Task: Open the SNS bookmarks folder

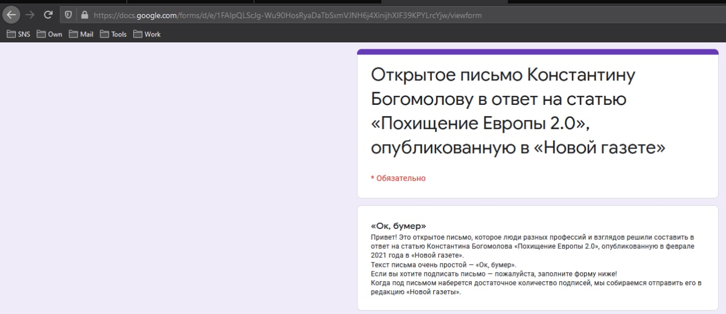Action: [x=19, y=34]
